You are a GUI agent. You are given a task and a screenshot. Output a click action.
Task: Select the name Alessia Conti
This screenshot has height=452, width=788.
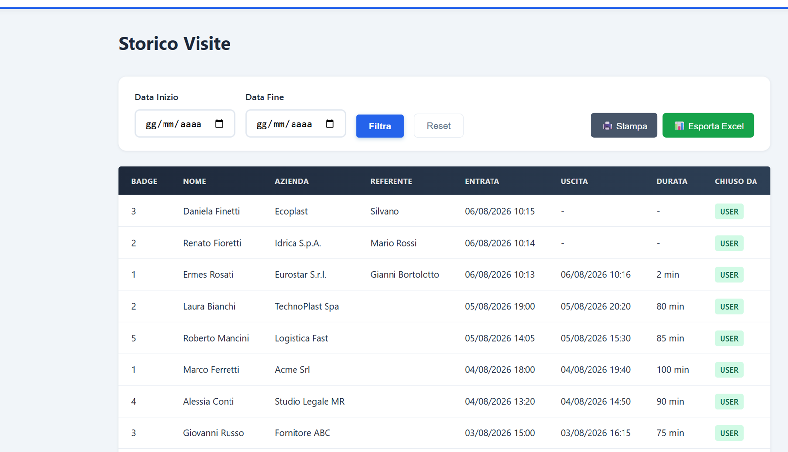208,402
